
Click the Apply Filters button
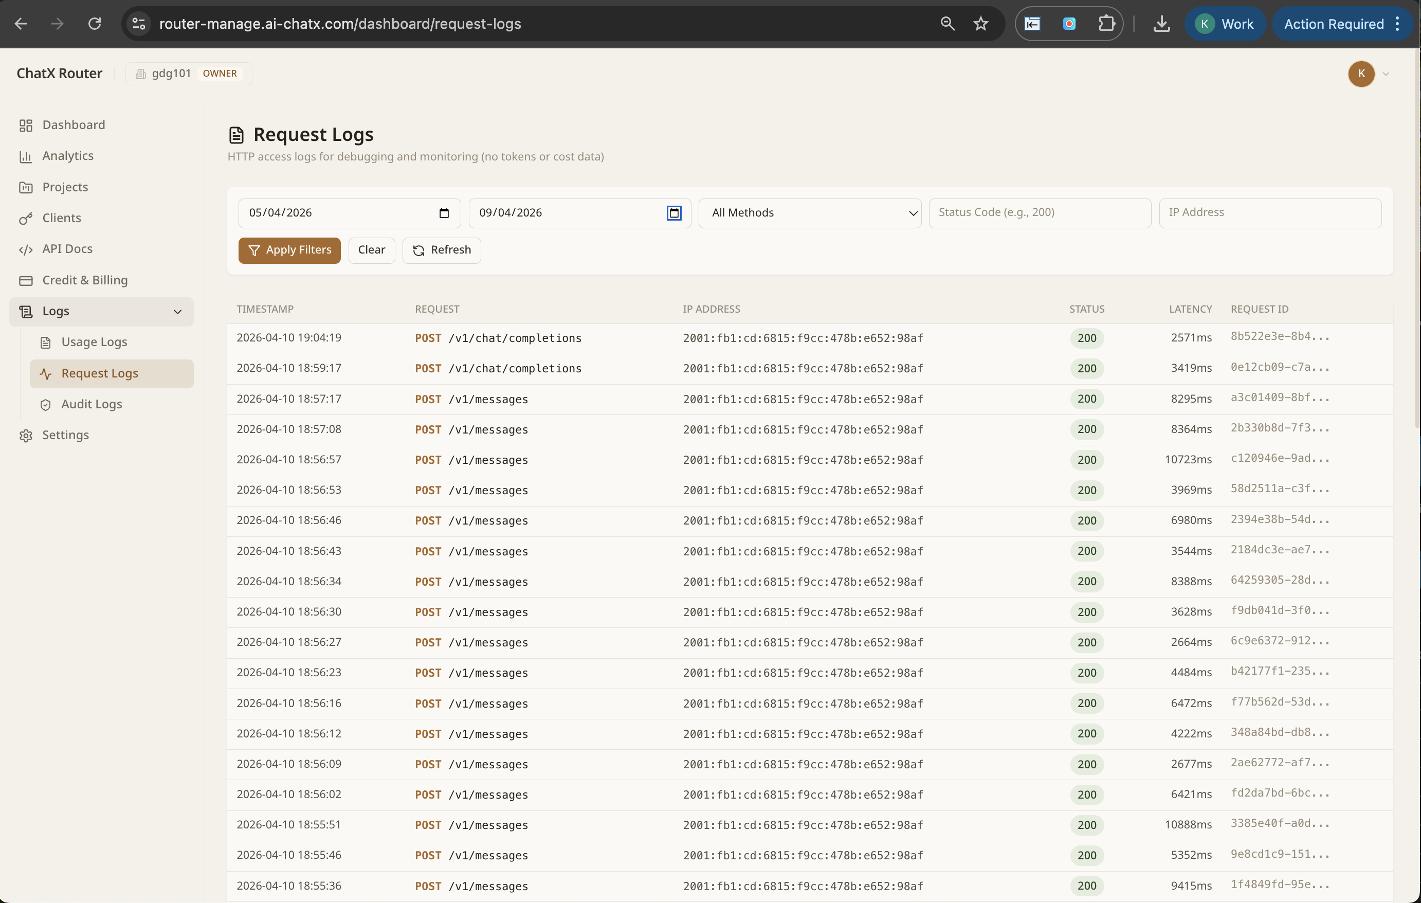click(289, 250)
